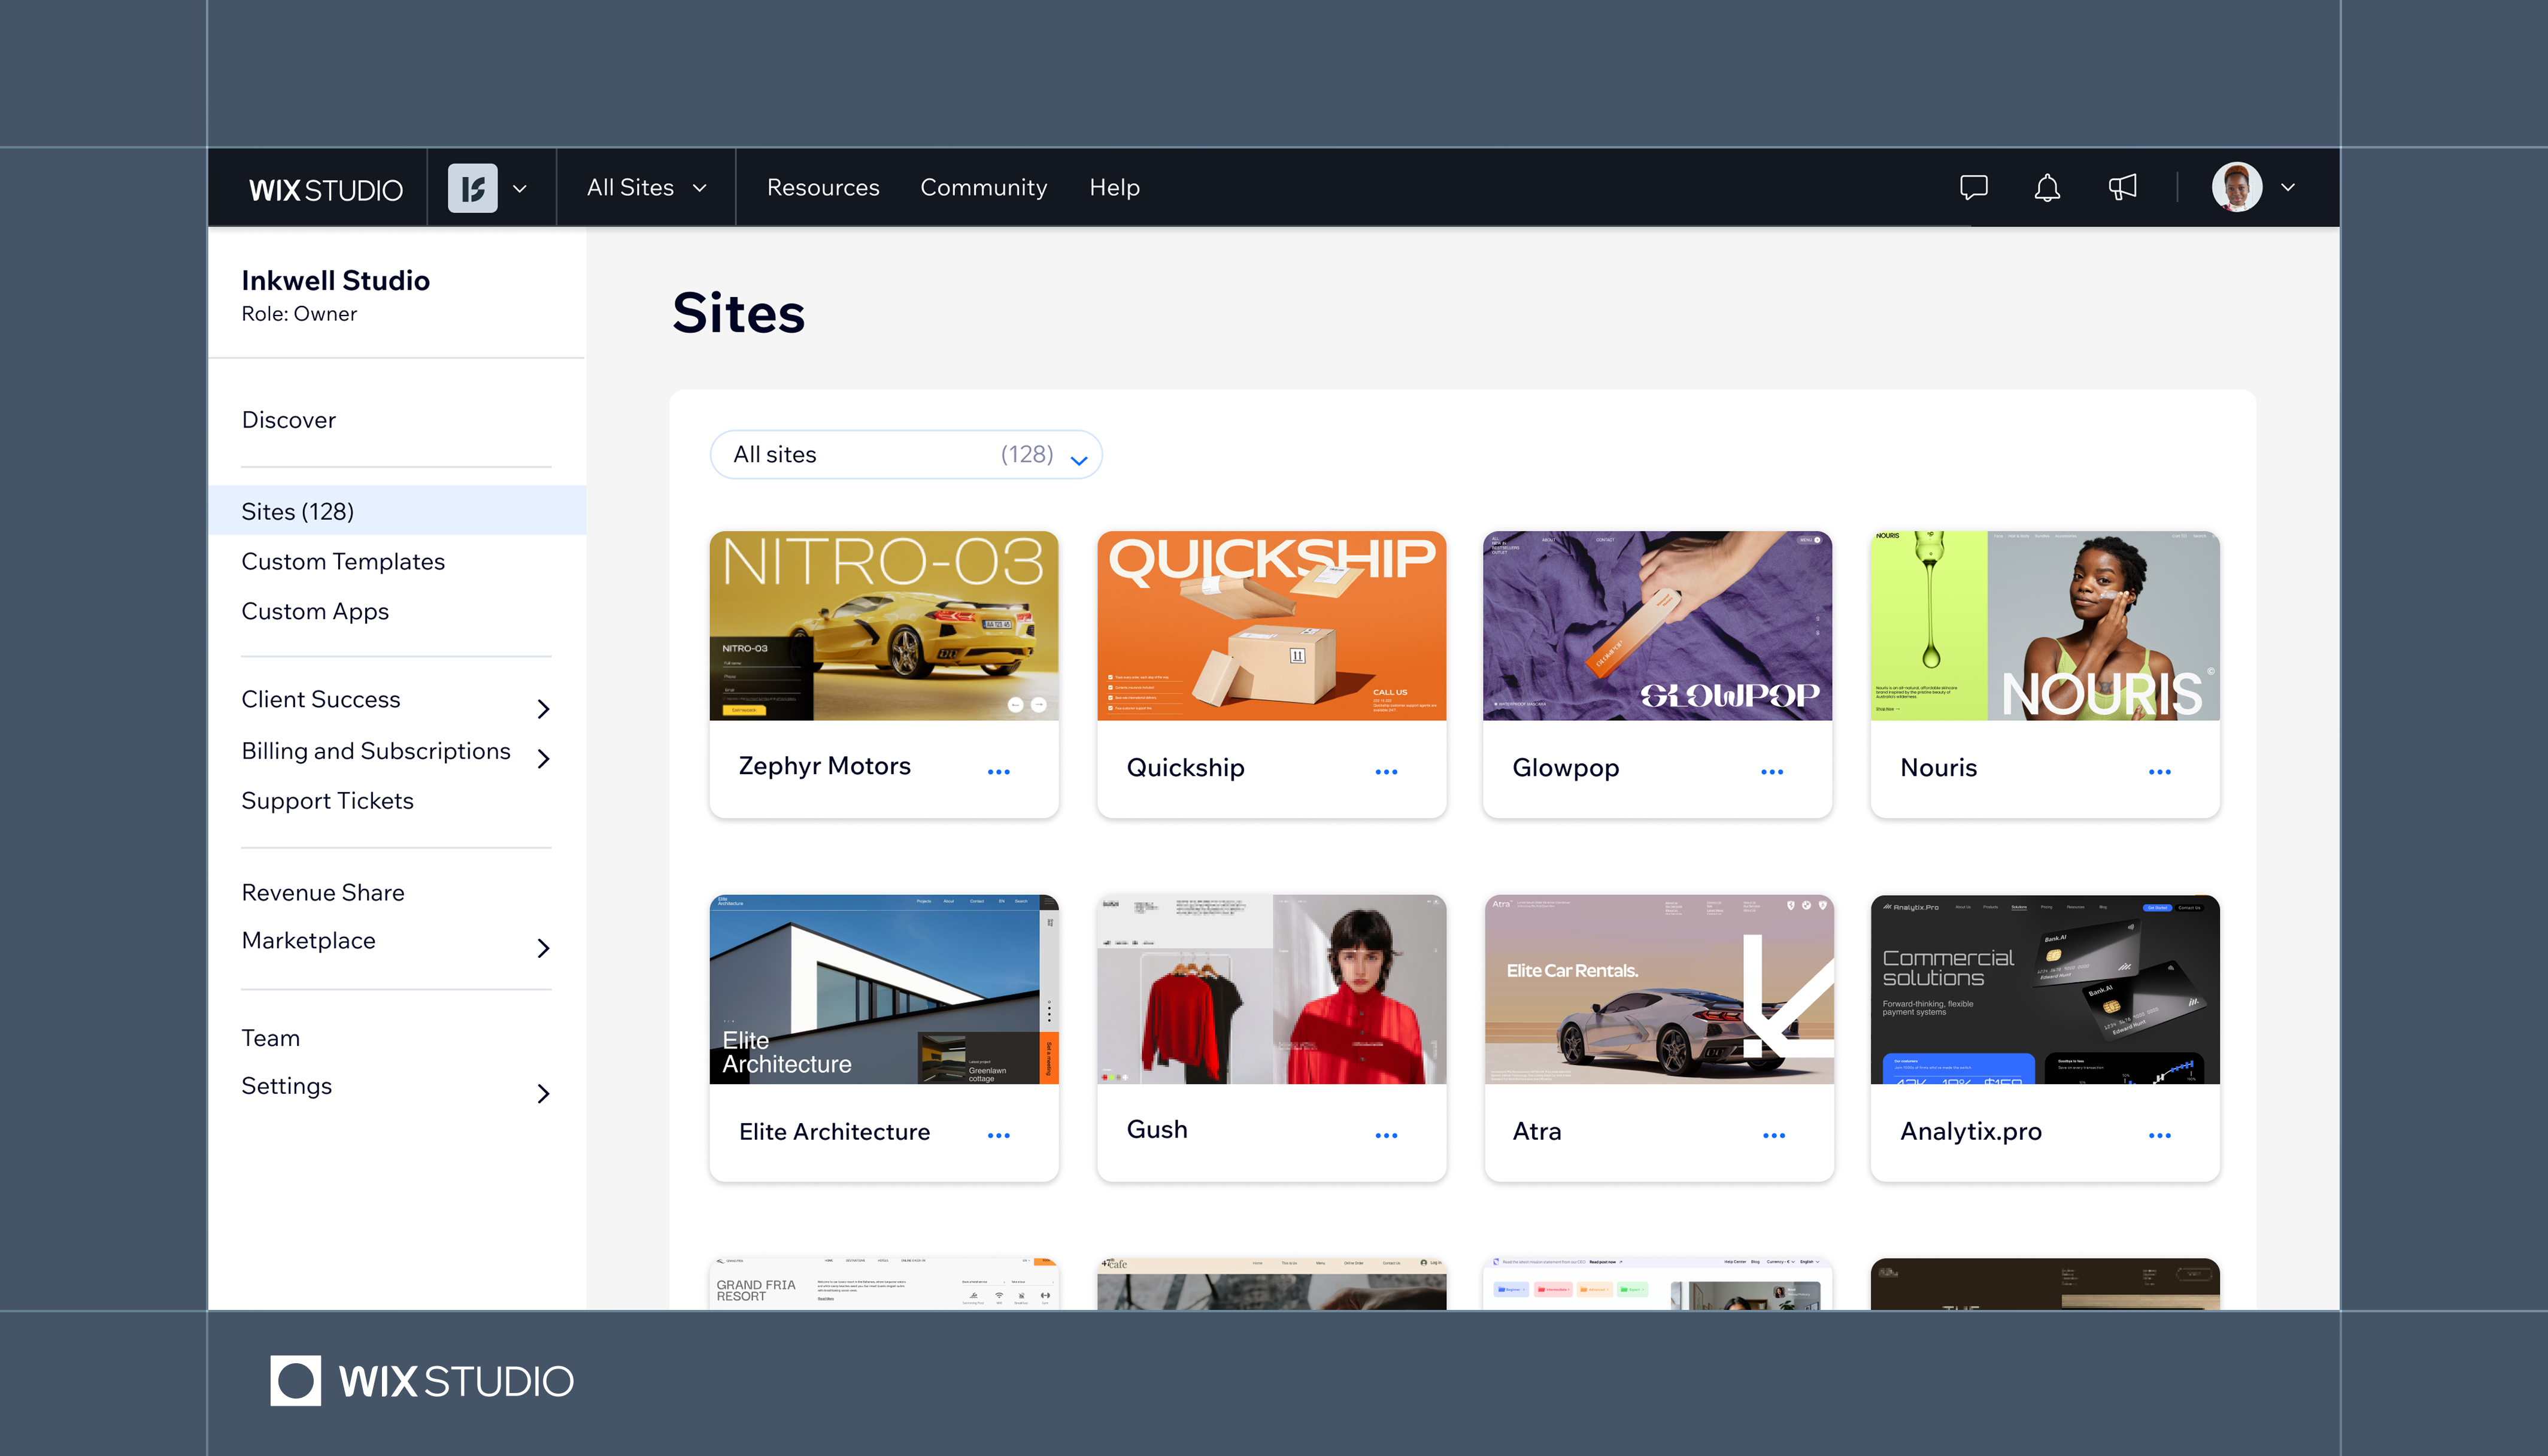
Task: Open more options for Quickship site
Action: pos(1386,771)
